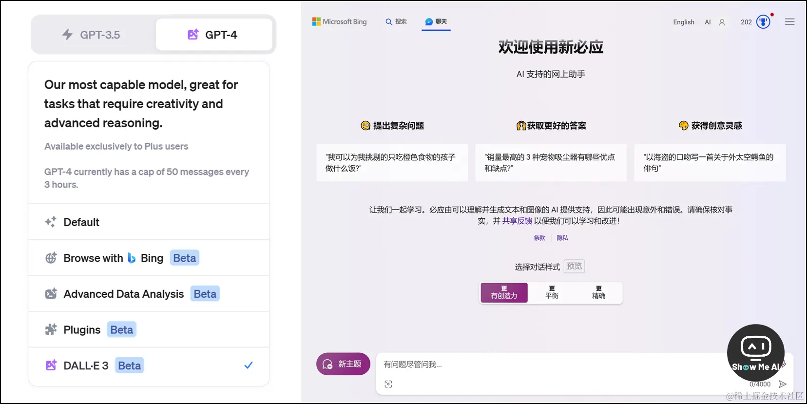Click the pirate haiku about alligators prompt card
The width and height of the screenshot is (807, 404).
(710, 163)
